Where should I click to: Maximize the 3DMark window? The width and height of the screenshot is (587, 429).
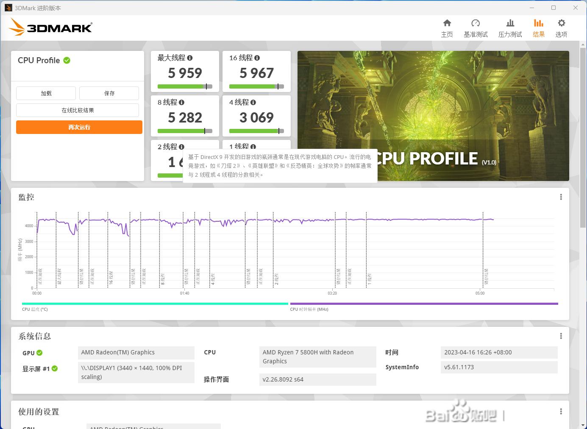554,8
